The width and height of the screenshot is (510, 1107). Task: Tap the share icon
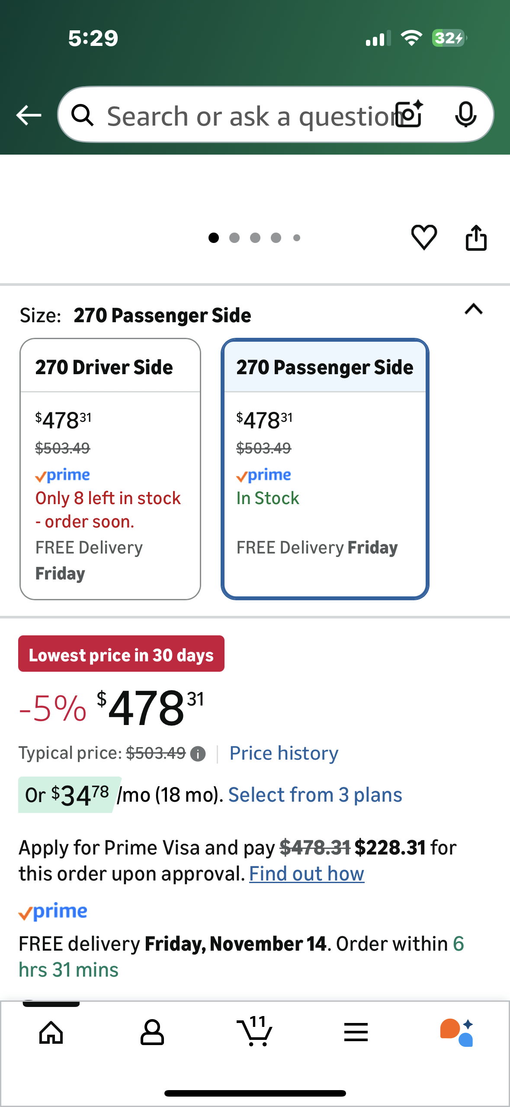pyautogui.click(x=476, y=237)
